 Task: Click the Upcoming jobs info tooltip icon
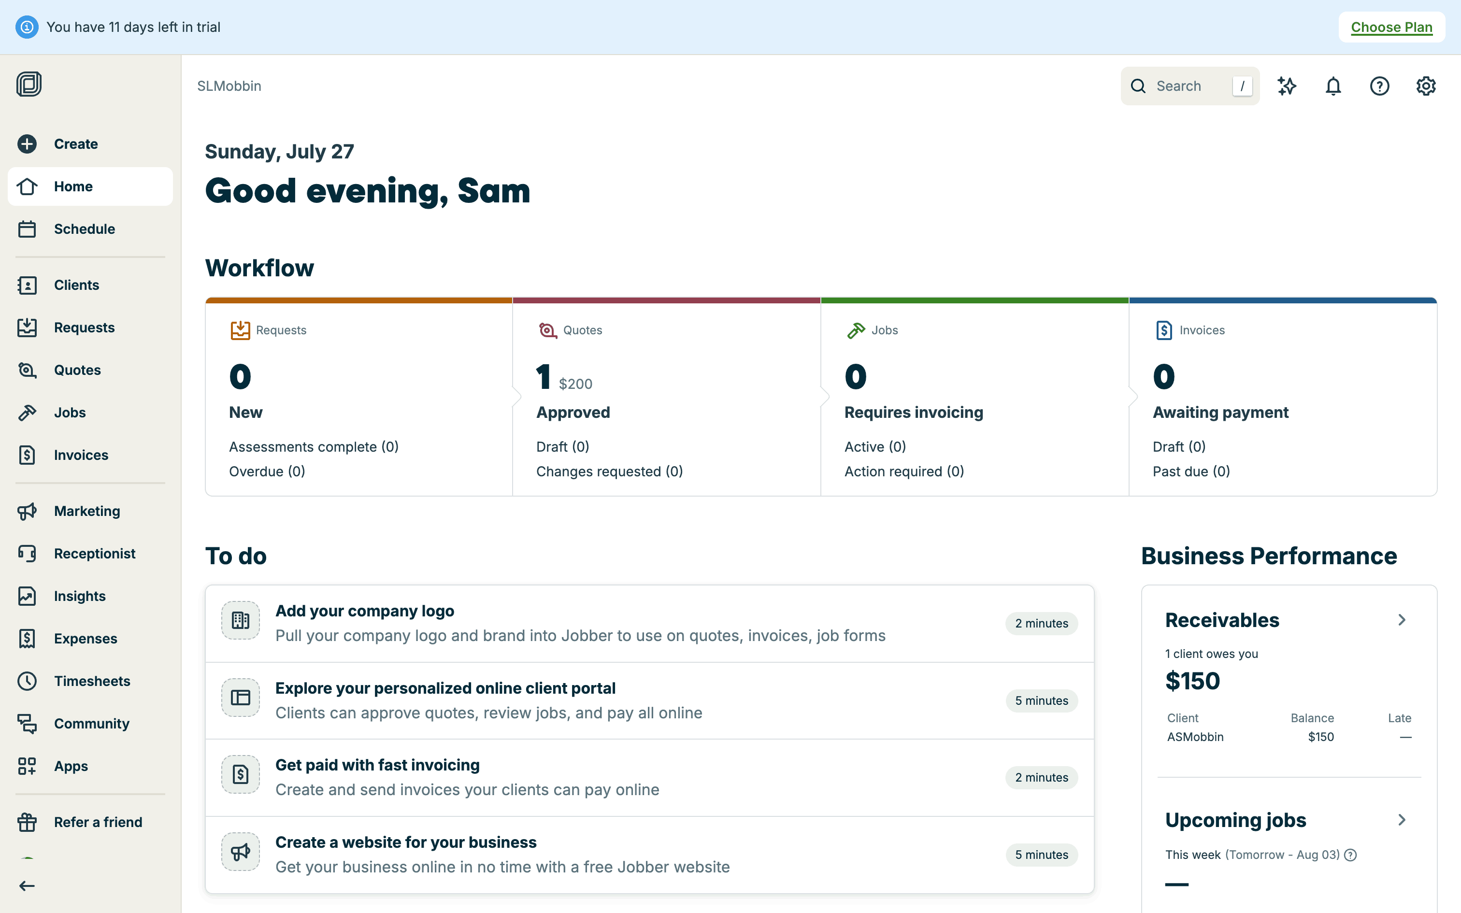click(x=1351, y=855)
